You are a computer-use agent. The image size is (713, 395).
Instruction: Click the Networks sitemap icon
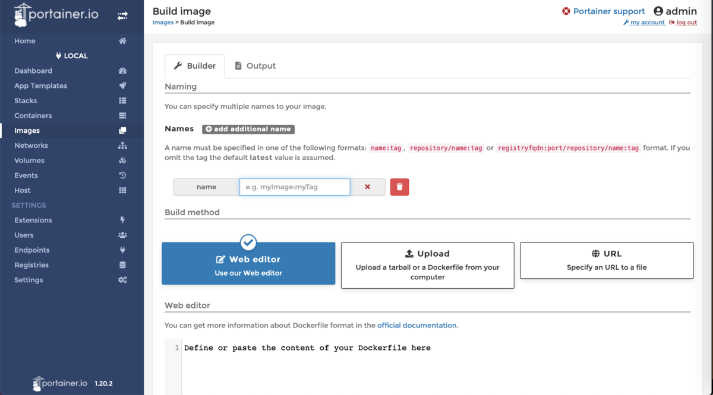point(122,145)
